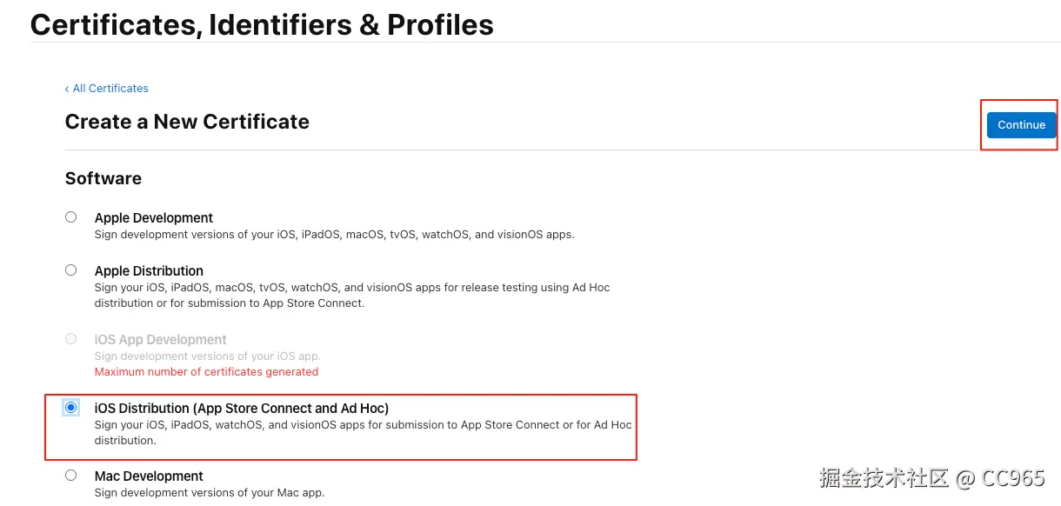Click the iOS Distribution (App Store Connect) label

242,409
